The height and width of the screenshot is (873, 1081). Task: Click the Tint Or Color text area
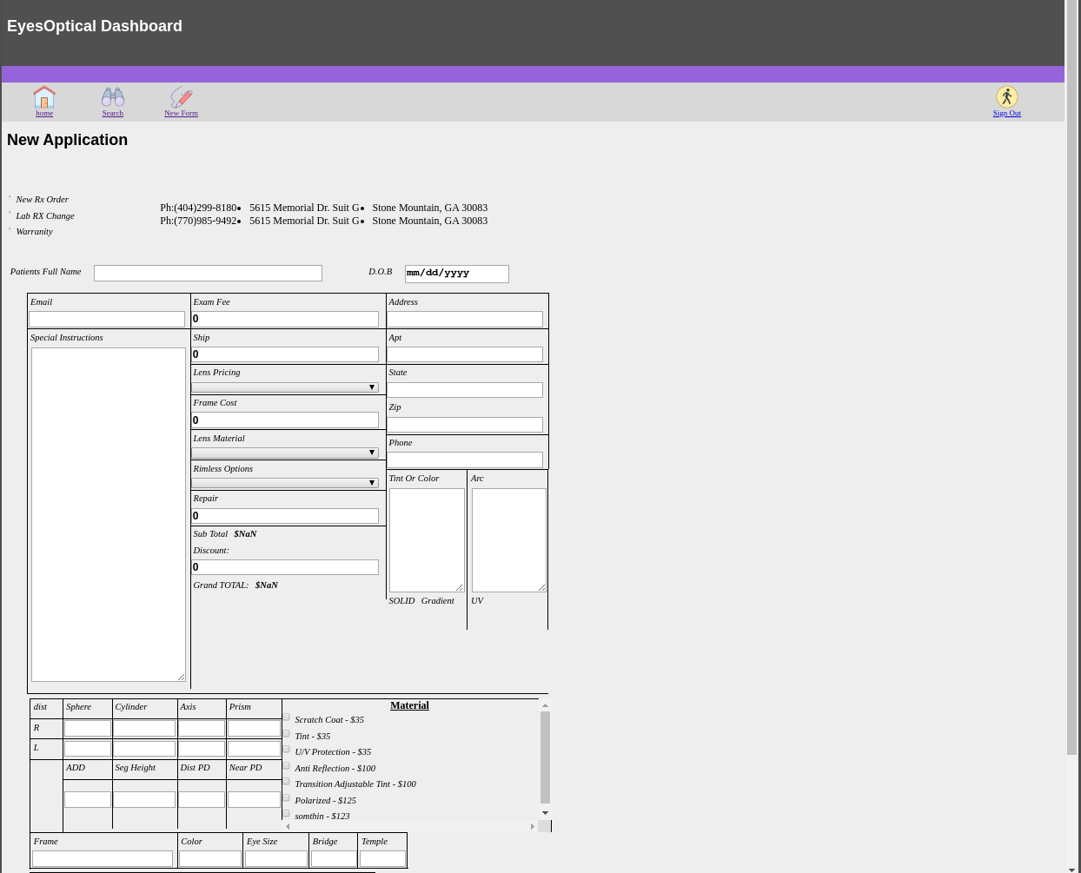(x=427, y=539)
